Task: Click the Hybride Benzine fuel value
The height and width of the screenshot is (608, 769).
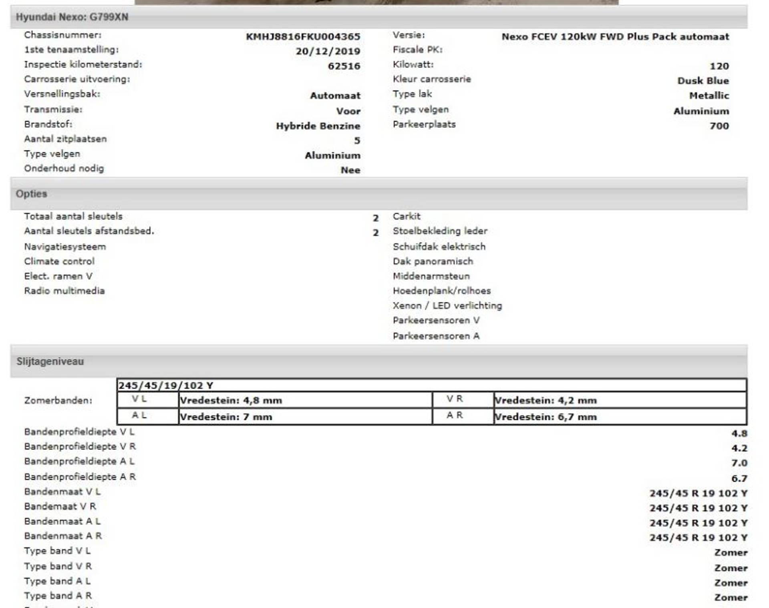Action: pyautogui.click(x=318, y=126)
